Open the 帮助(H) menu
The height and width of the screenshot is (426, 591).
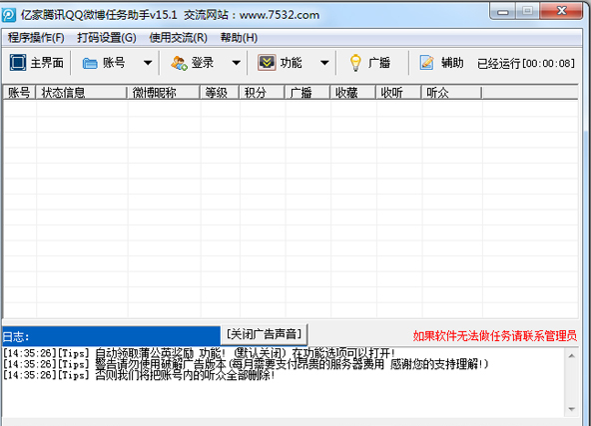[239, 38]
